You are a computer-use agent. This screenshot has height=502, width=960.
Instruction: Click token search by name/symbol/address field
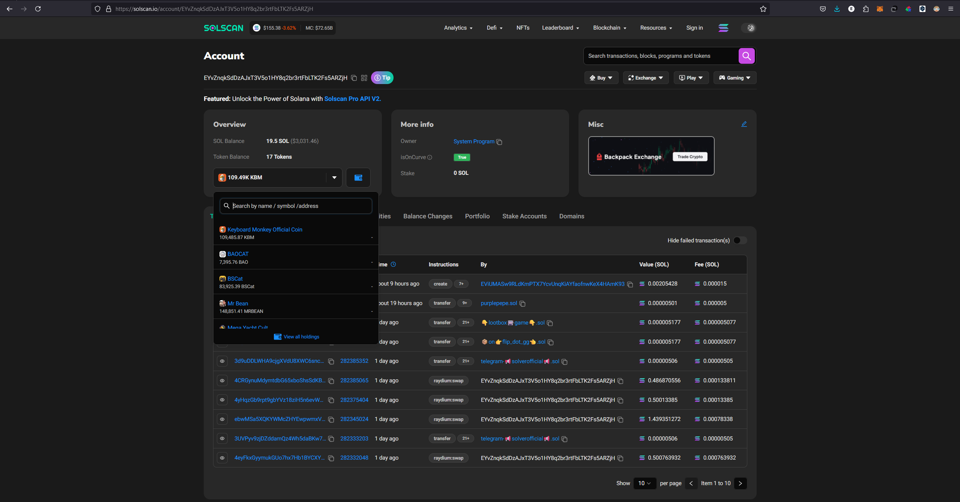[296, 206]
